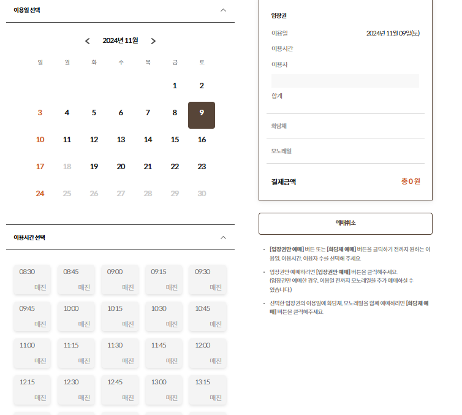Pick the 13:15 time slot

tap(208, 390)
